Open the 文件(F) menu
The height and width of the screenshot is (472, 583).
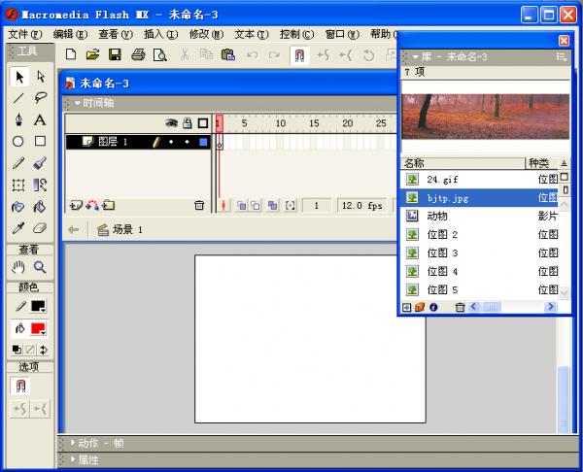[x=25, y=35]
